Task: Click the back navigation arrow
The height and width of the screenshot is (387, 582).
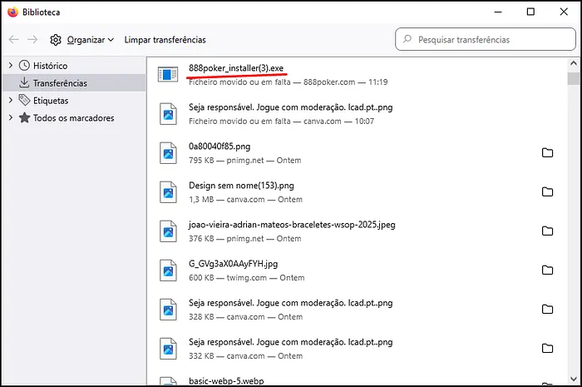Action: click(14, 39)
